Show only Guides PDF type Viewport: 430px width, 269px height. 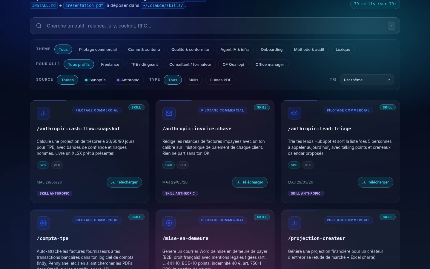(220, 80)
